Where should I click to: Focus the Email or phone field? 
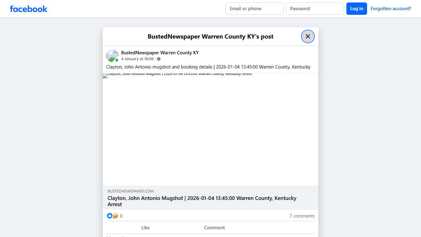pos(254,9)
